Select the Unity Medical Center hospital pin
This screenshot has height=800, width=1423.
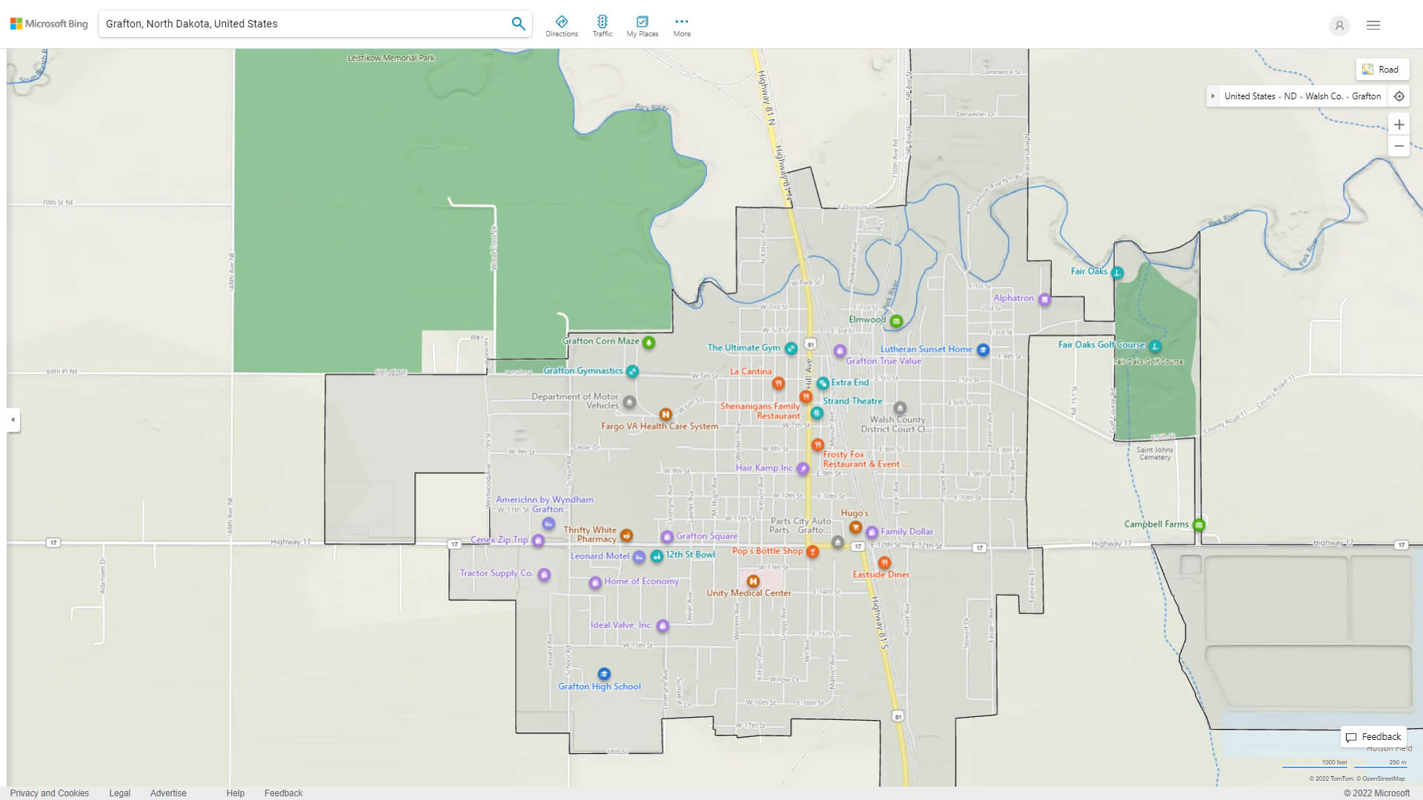tap(752, 582)
